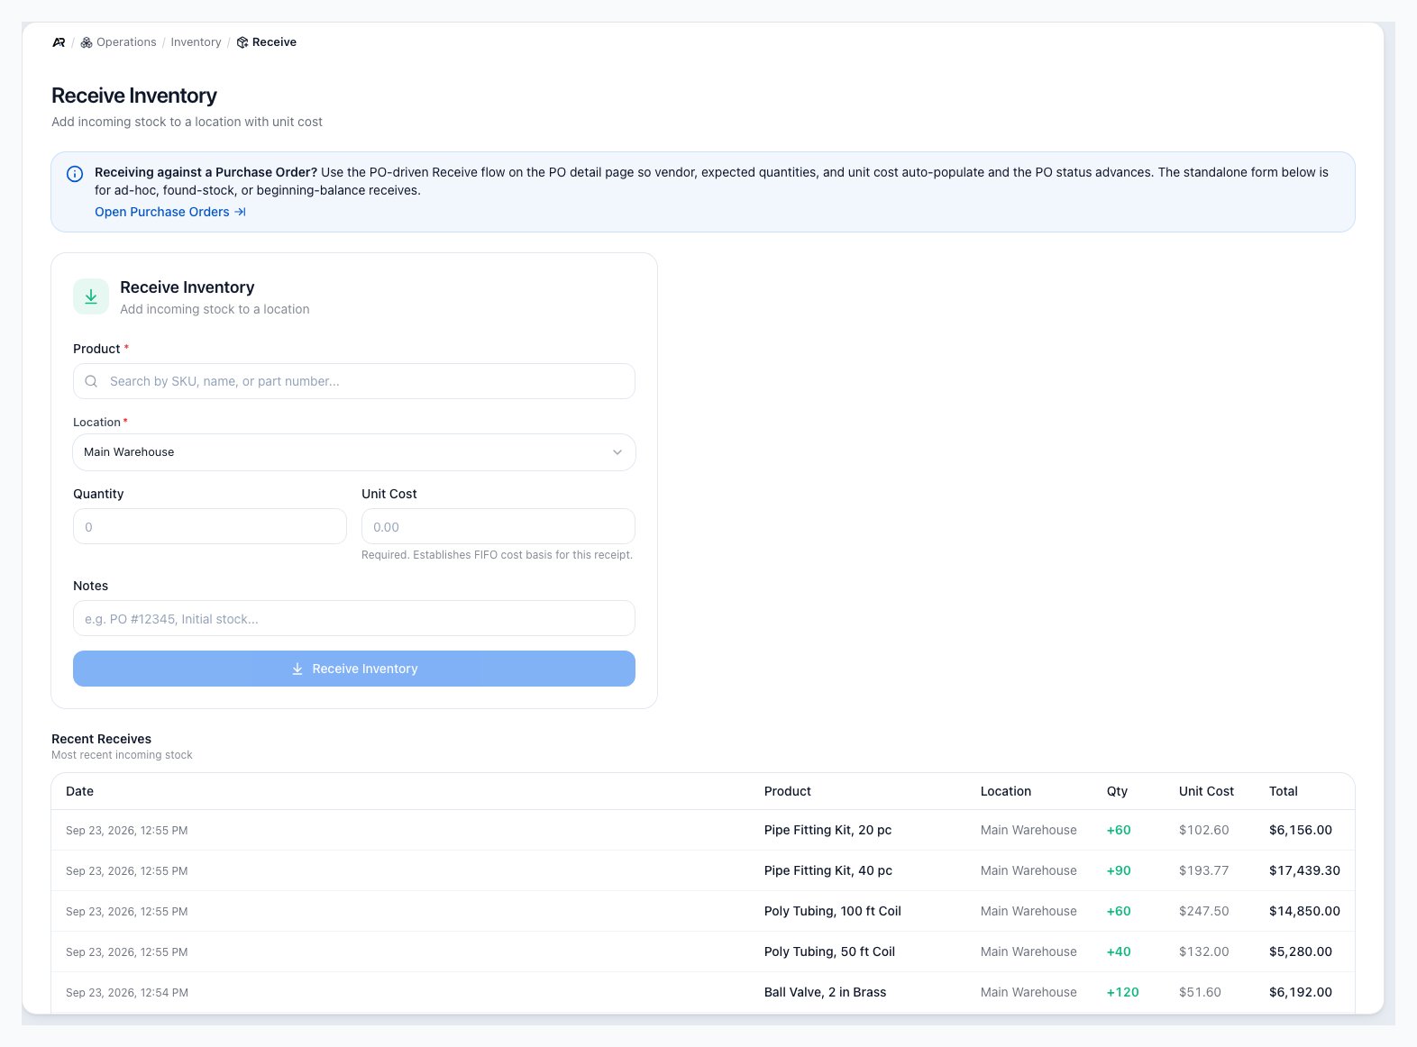Click the Quantity input field
The width and height of the screenshot is (1417, 1047).
(x=210, y=526)
